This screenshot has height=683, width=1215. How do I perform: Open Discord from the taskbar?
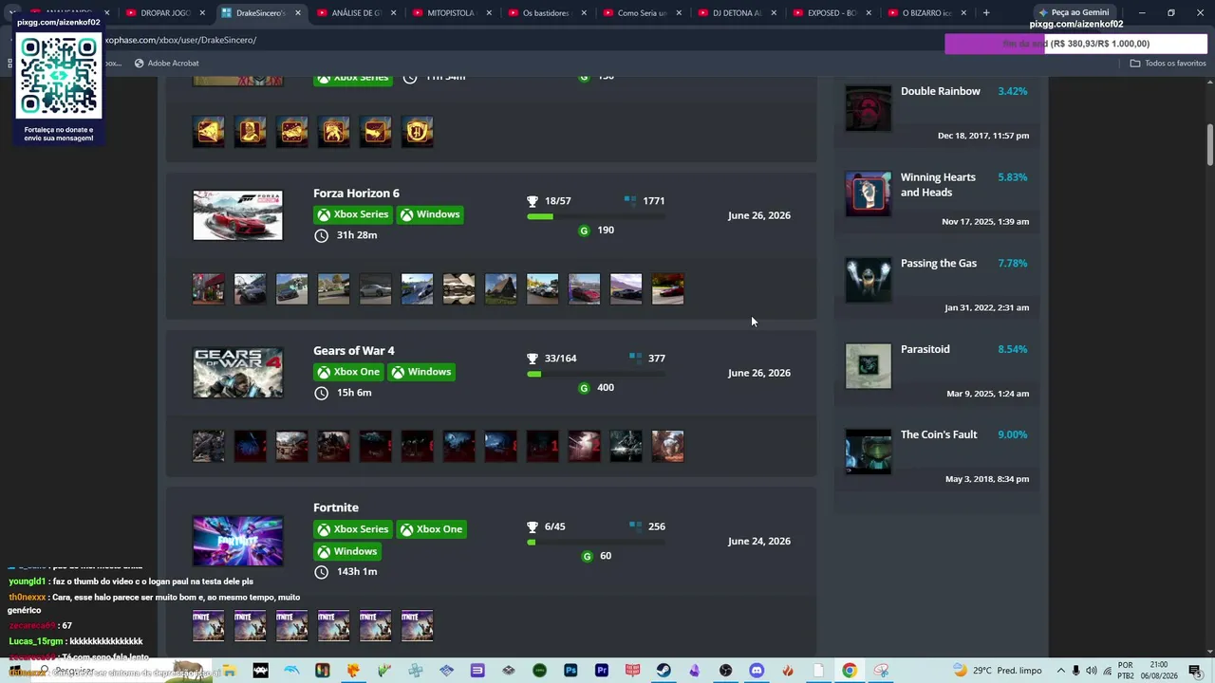tap(757, 671)
